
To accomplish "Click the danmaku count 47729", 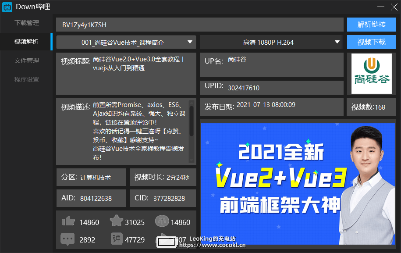I will [135, 240].
